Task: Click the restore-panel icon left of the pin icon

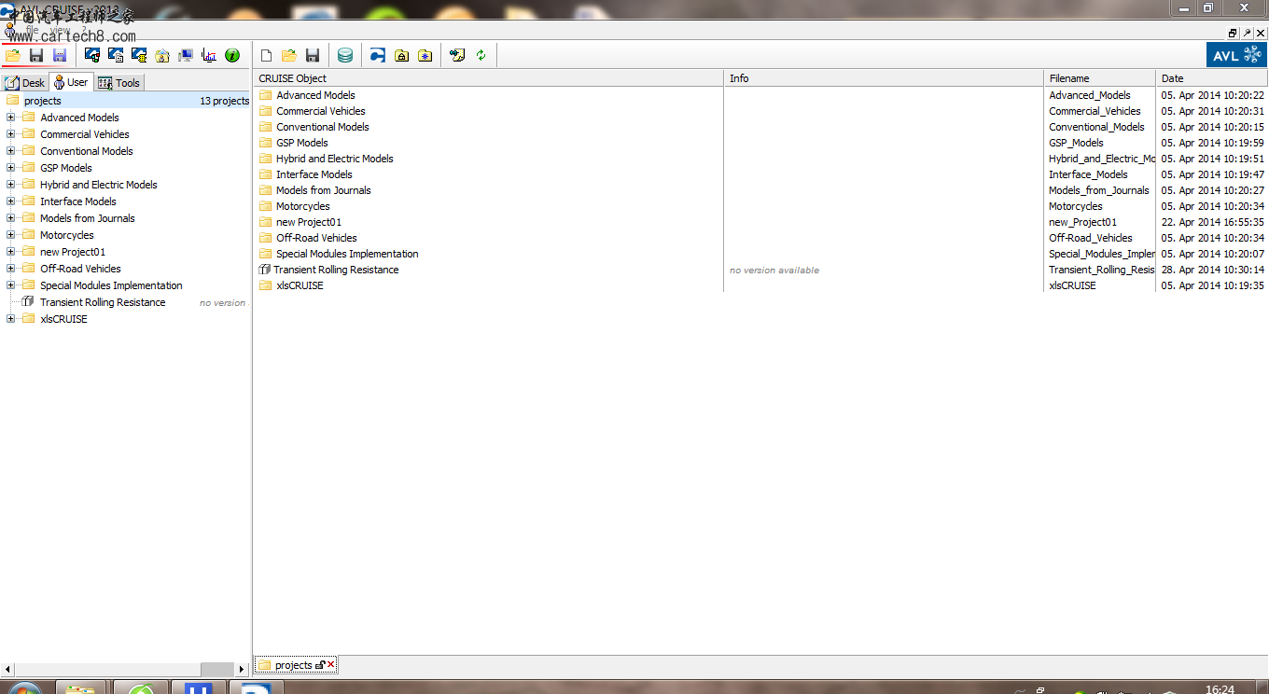Action: [x=1233, y=33]
